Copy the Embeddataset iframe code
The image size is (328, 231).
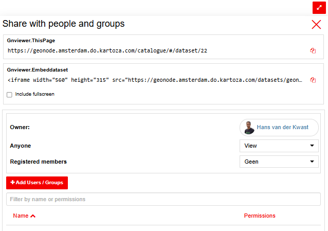click(x=313, y=80)
